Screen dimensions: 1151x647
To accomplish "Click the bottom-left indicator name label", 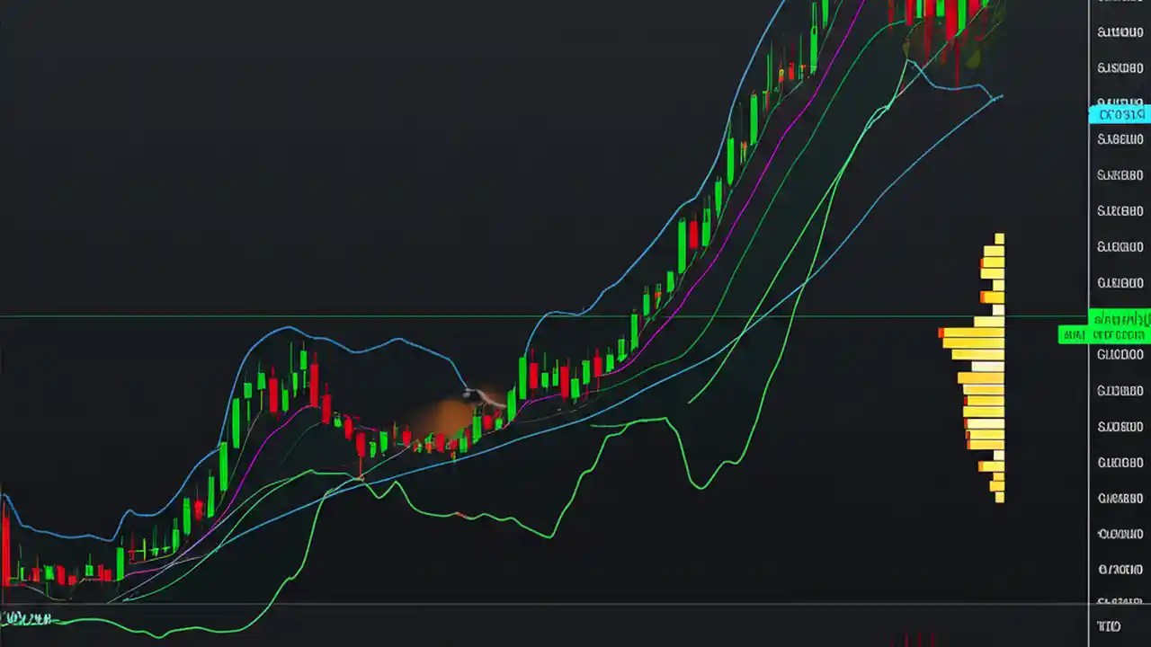I will click(x=27, y=618).
